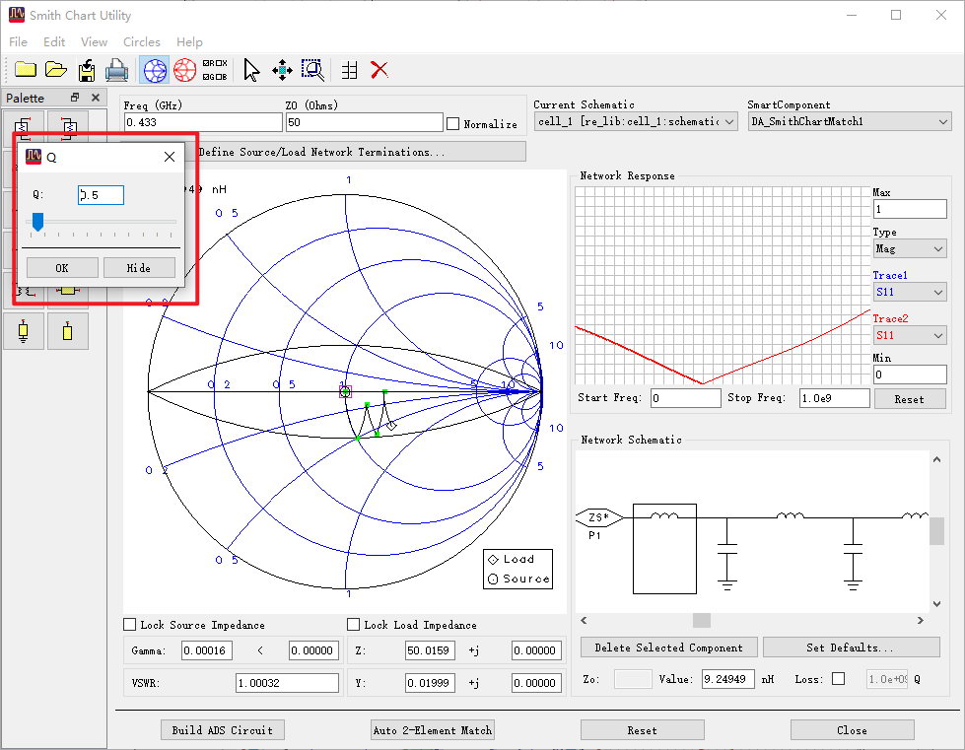Toggle the R circles checkbox in the toolbar
Image resolution: width=965 pixels, height=750 pixels.
click(207, 63)
